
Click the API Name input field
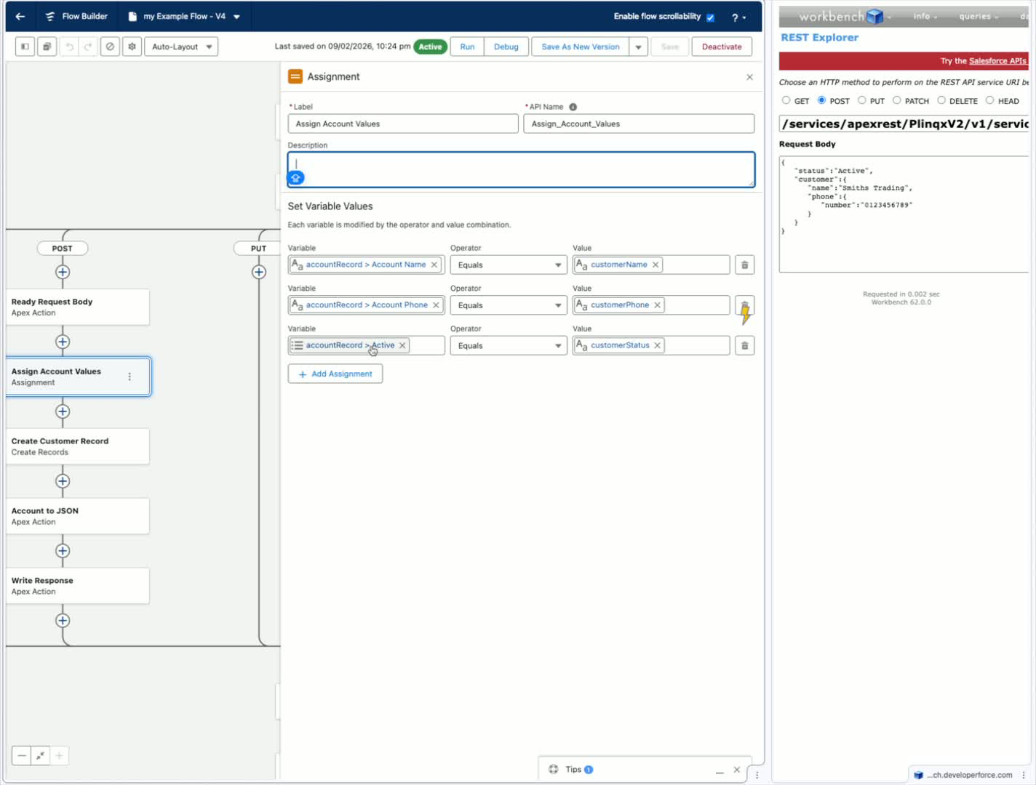coord(639,124)
